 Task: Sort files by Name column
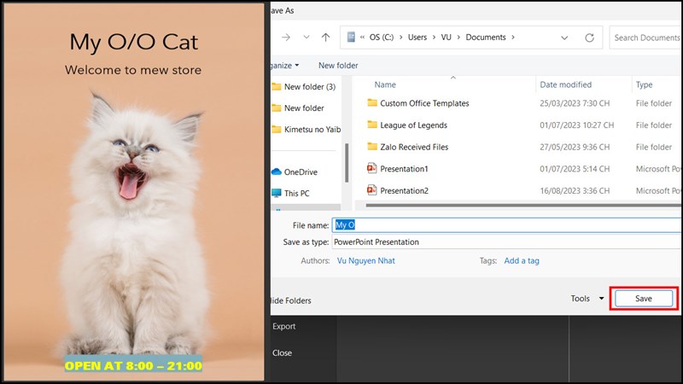point(385,84)
